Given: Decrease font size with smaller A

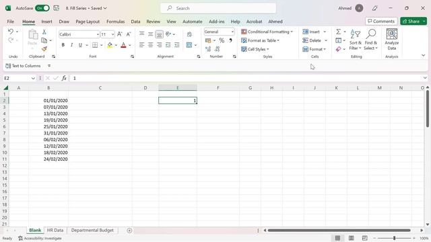Looking at the screenshot, I should [129, 34].
